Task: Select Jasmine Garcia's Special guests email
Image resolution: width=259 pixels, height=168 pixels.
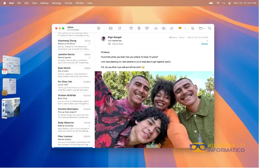Action: [x=74, y=58]
